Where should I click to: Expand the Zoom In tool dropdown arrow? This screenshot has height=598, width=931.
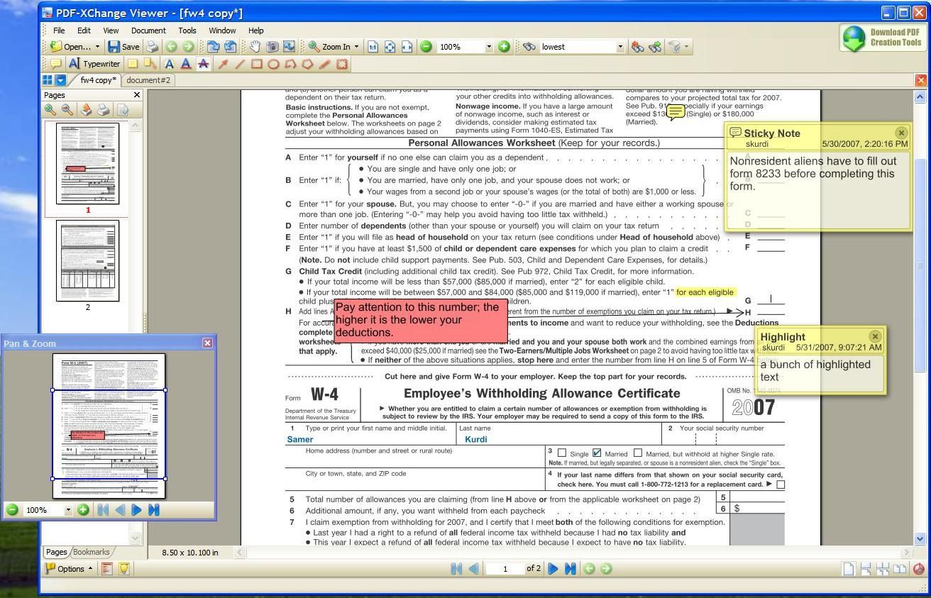point(356,47)
